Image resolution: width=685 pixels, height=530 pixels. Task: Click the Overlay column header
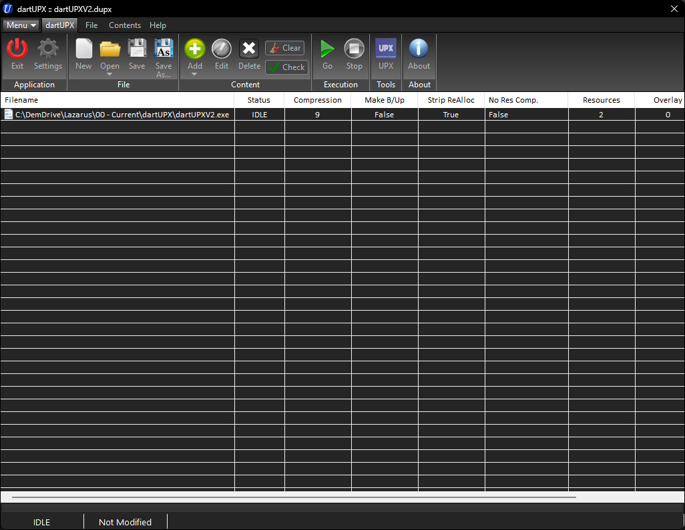pos(660,100)
